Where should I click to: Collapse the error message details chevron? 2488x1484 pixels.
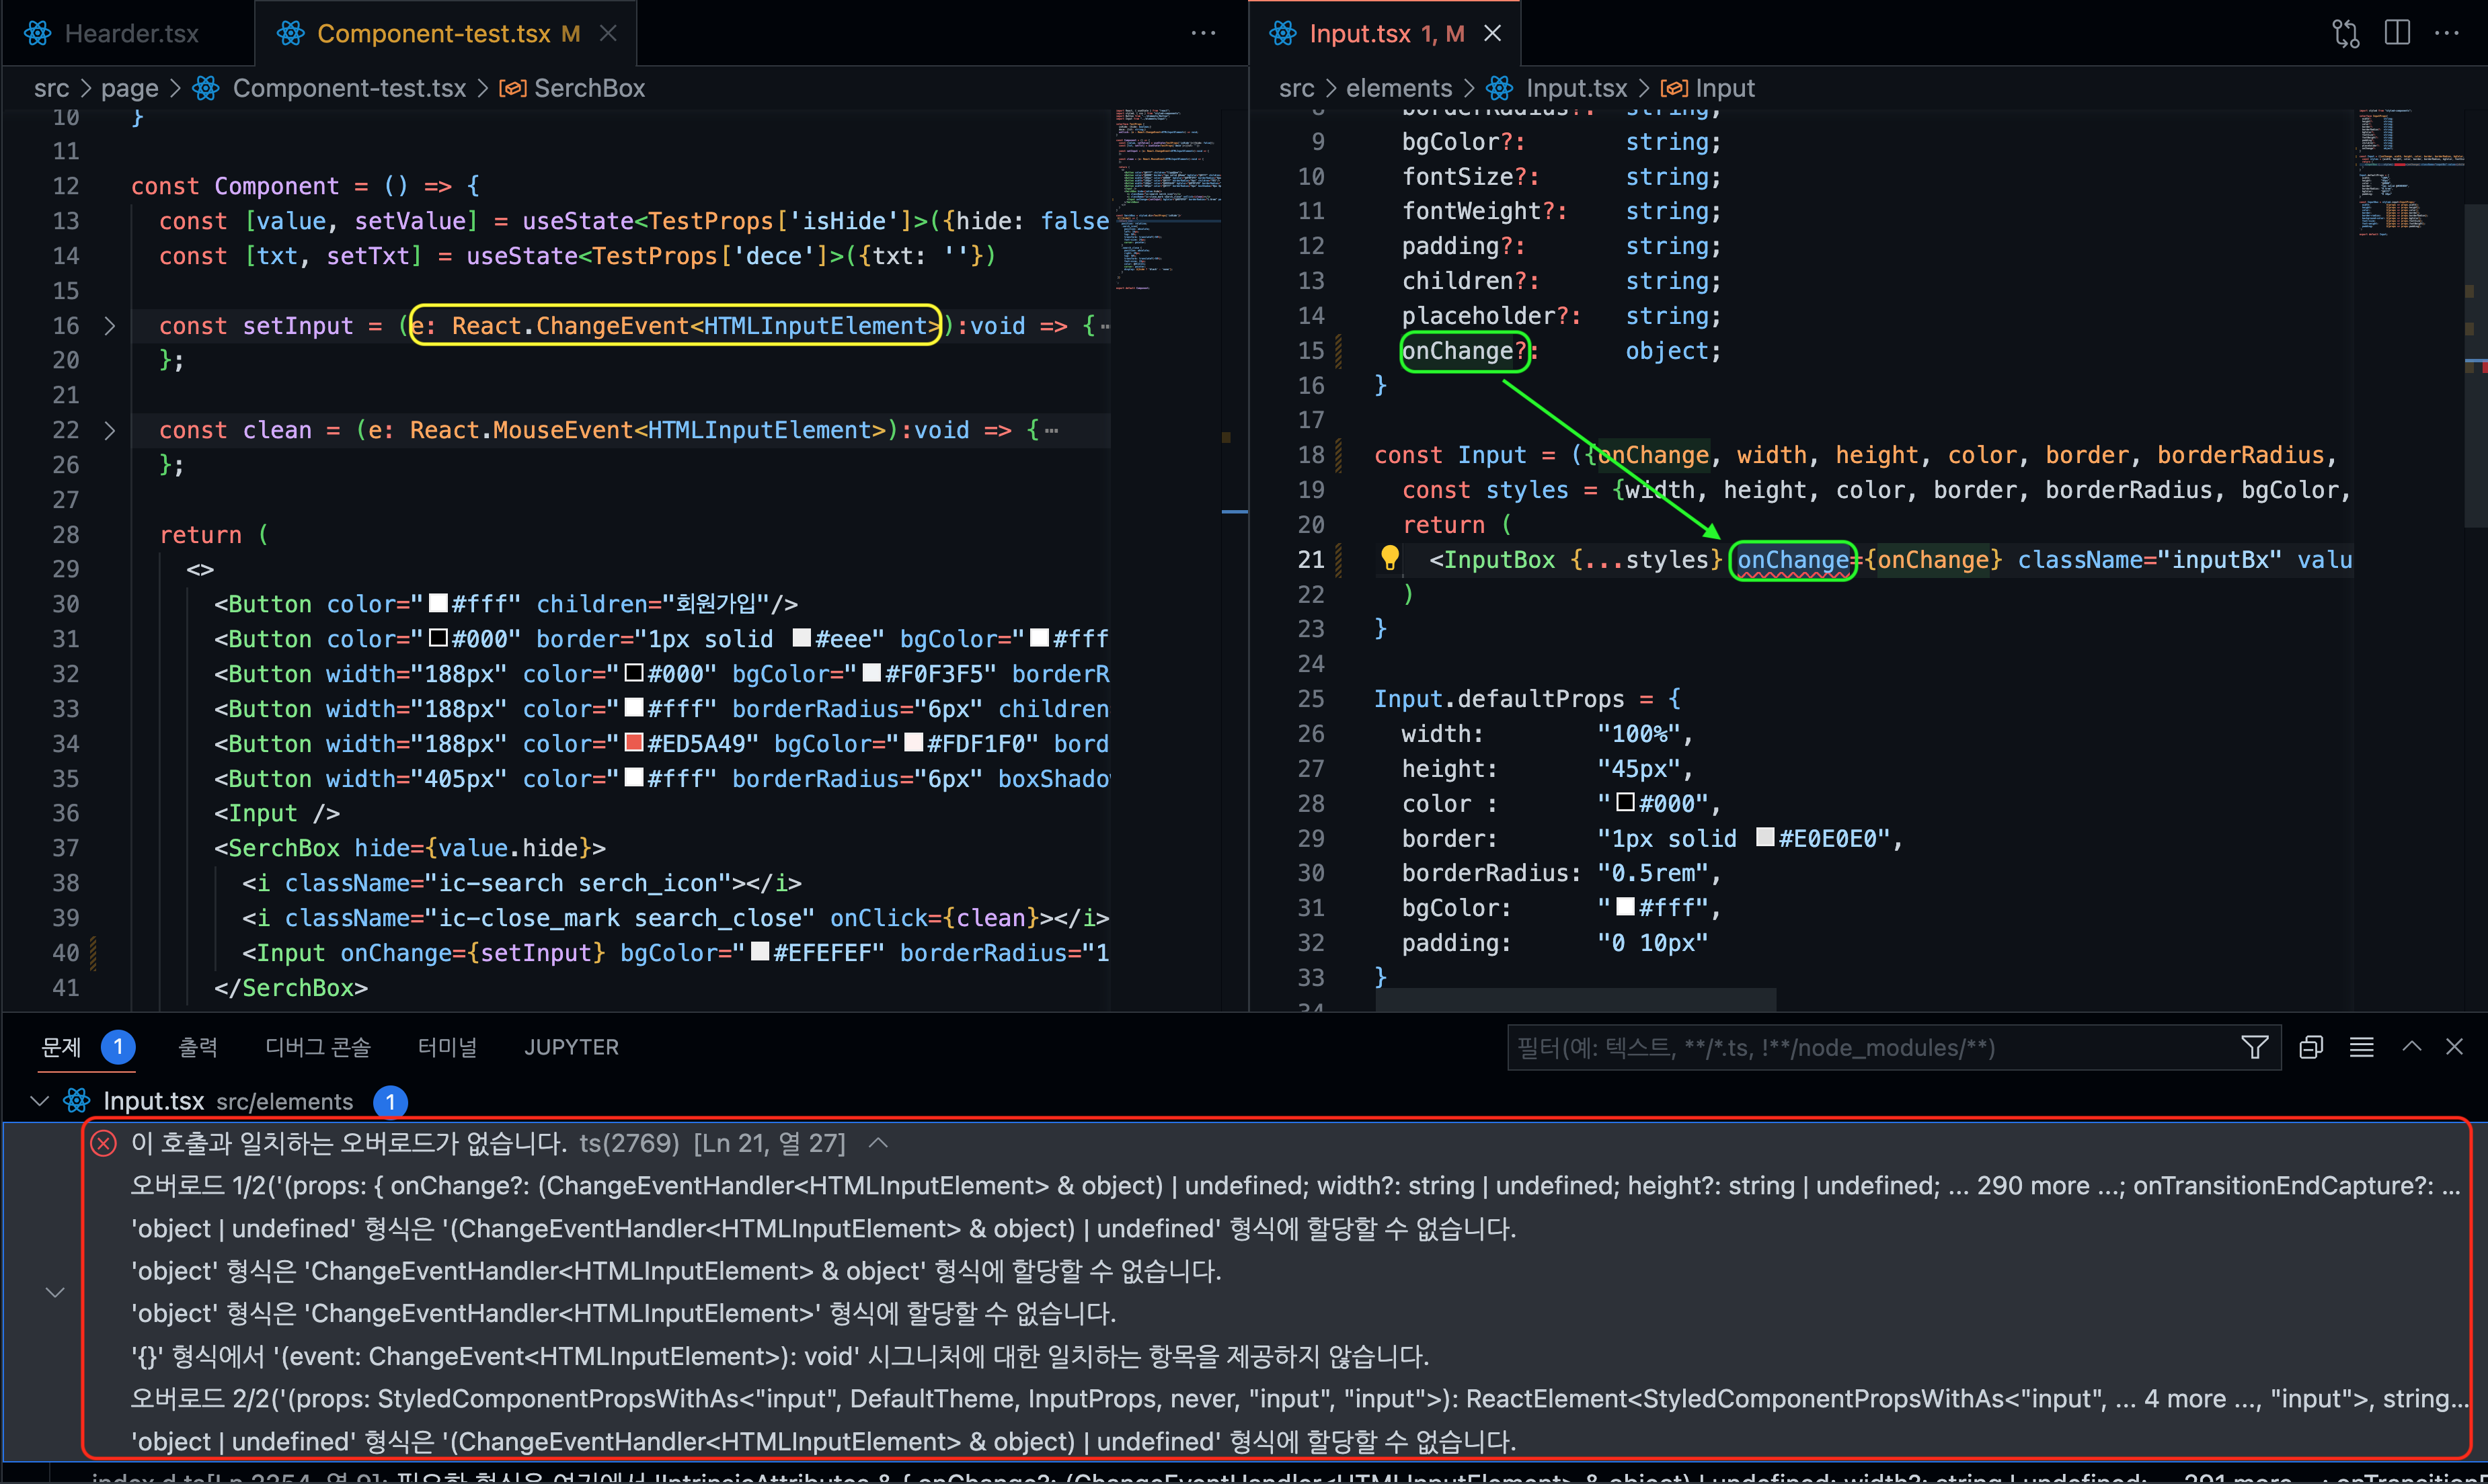(x=878, y=1143)
